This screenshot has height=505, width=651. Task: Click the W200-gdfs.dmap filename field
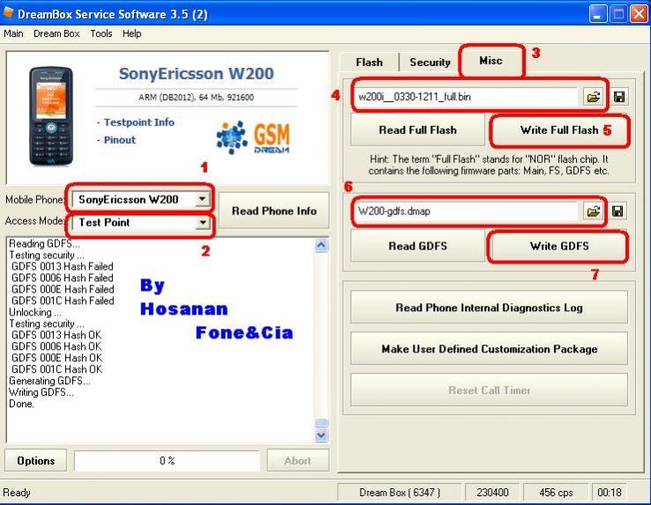coord(467,212)
